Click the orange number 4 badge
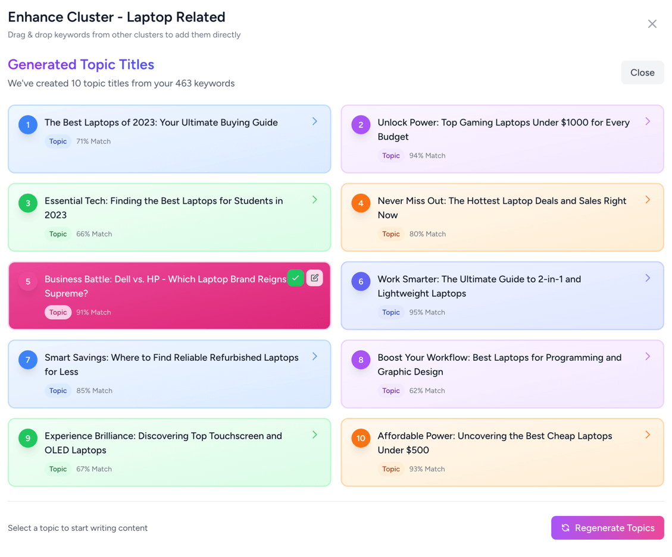The height and width of the screenshot is (557, 672). (x=361, y=203)
